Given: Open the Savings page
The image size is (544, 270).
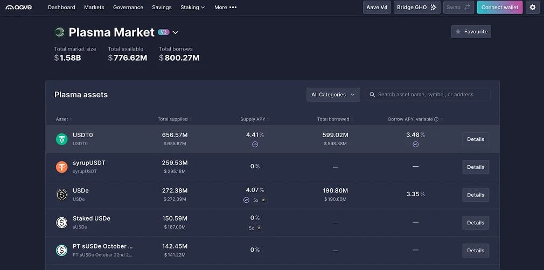Looking at the screenshot, I should (162, 8).
